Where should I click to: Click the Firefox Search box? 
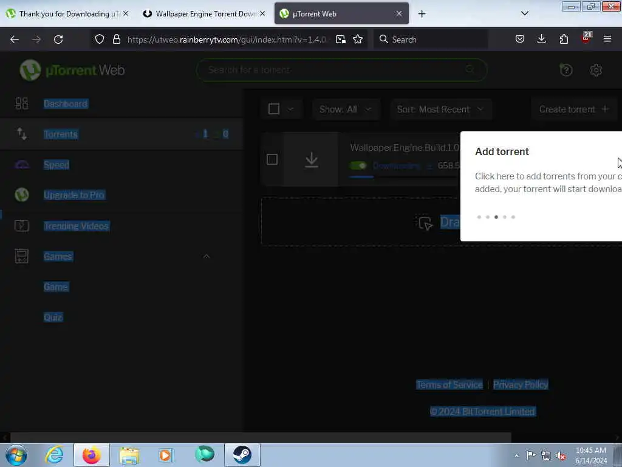[x=431, y=40]
